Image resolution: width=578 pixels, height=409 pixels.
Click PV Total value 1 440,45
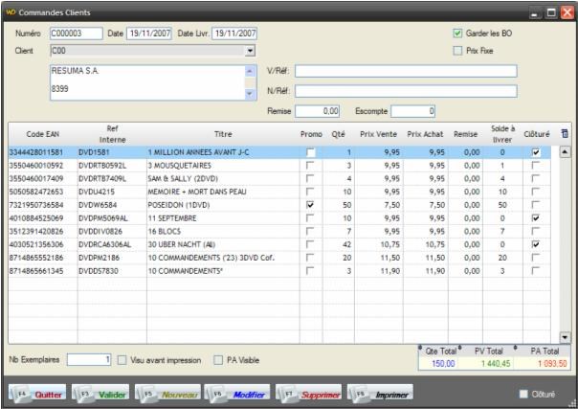(x=496, y=364)
